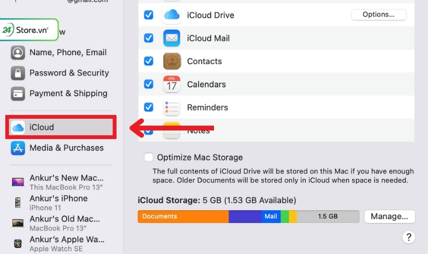
Task: Click the Manage storage button
Action: click(x=389, y=217)
